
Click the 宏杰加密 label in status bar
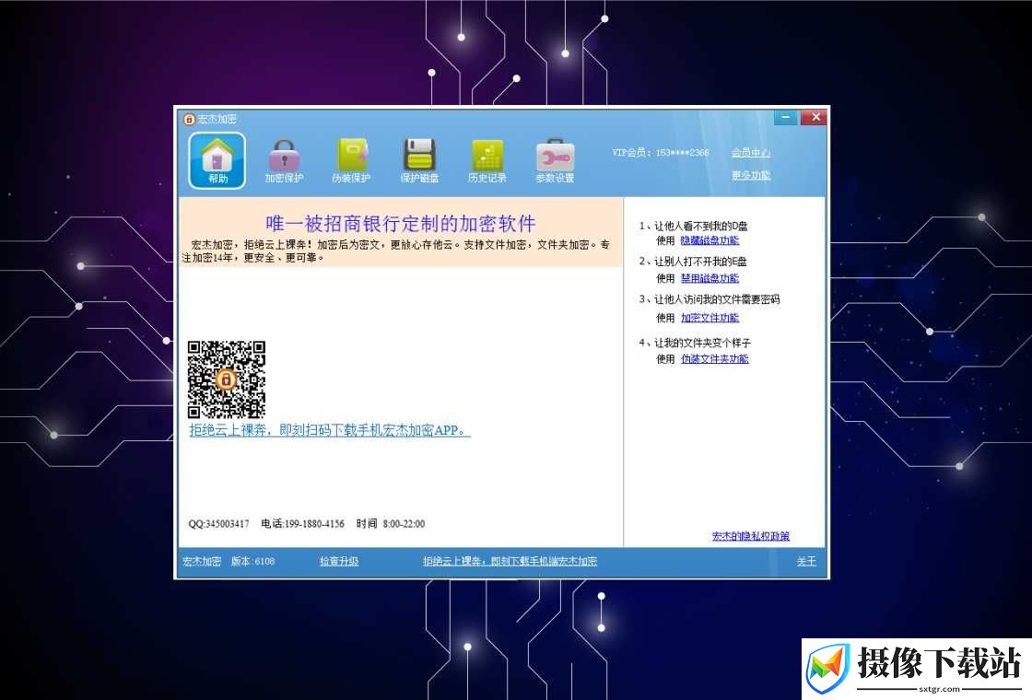click(202, 561)
